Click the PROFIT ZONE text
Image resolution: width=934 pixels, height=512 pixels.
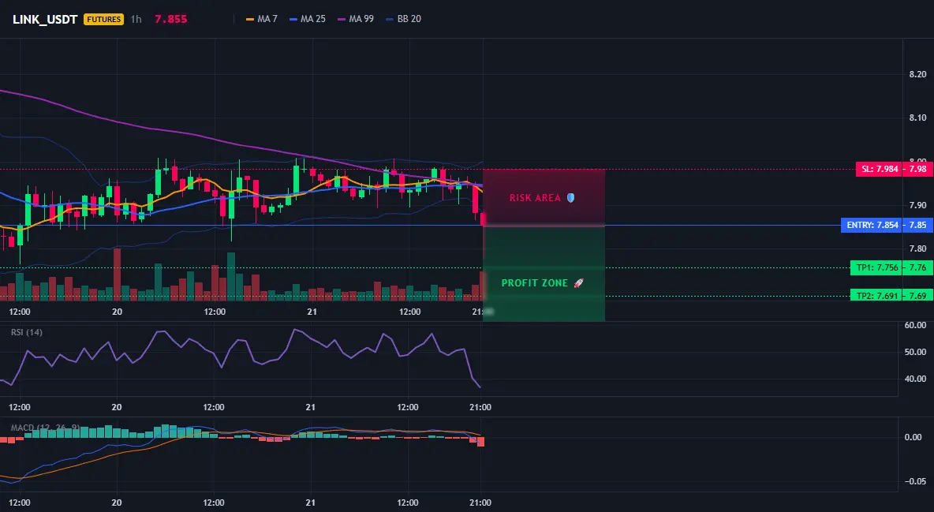click(534, 283)
